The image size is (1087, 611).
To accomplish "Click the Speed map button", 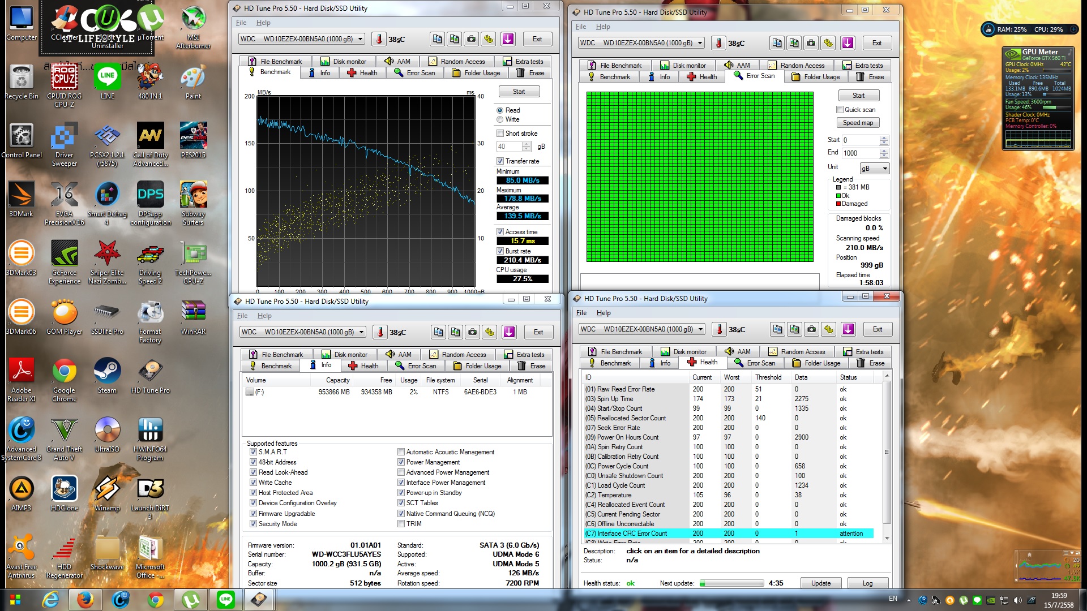I will click(858, 123).
